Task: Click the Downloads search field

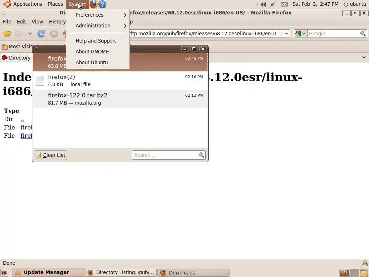Action: (165, 155)
